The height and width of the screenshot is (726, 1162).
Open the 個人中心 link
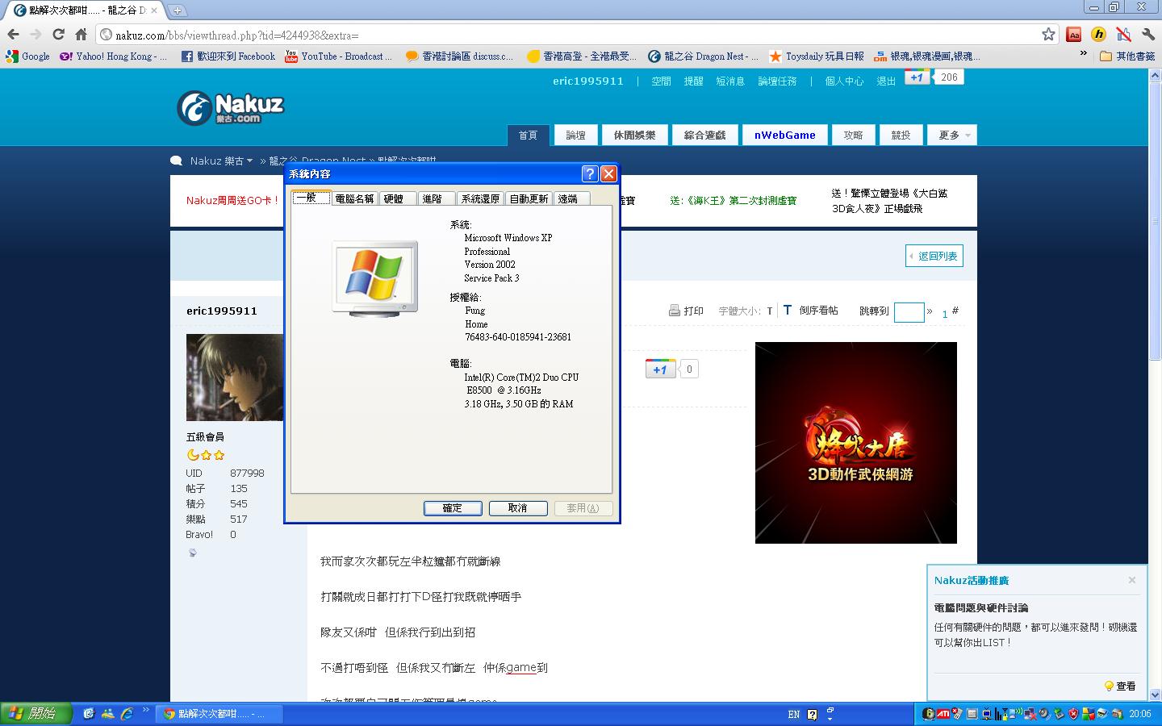pyautogui.click(x=844, y=81)
